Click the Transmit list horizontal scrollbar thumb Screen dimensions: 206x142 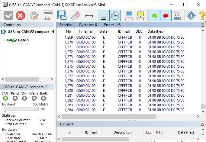click(95, 139)
